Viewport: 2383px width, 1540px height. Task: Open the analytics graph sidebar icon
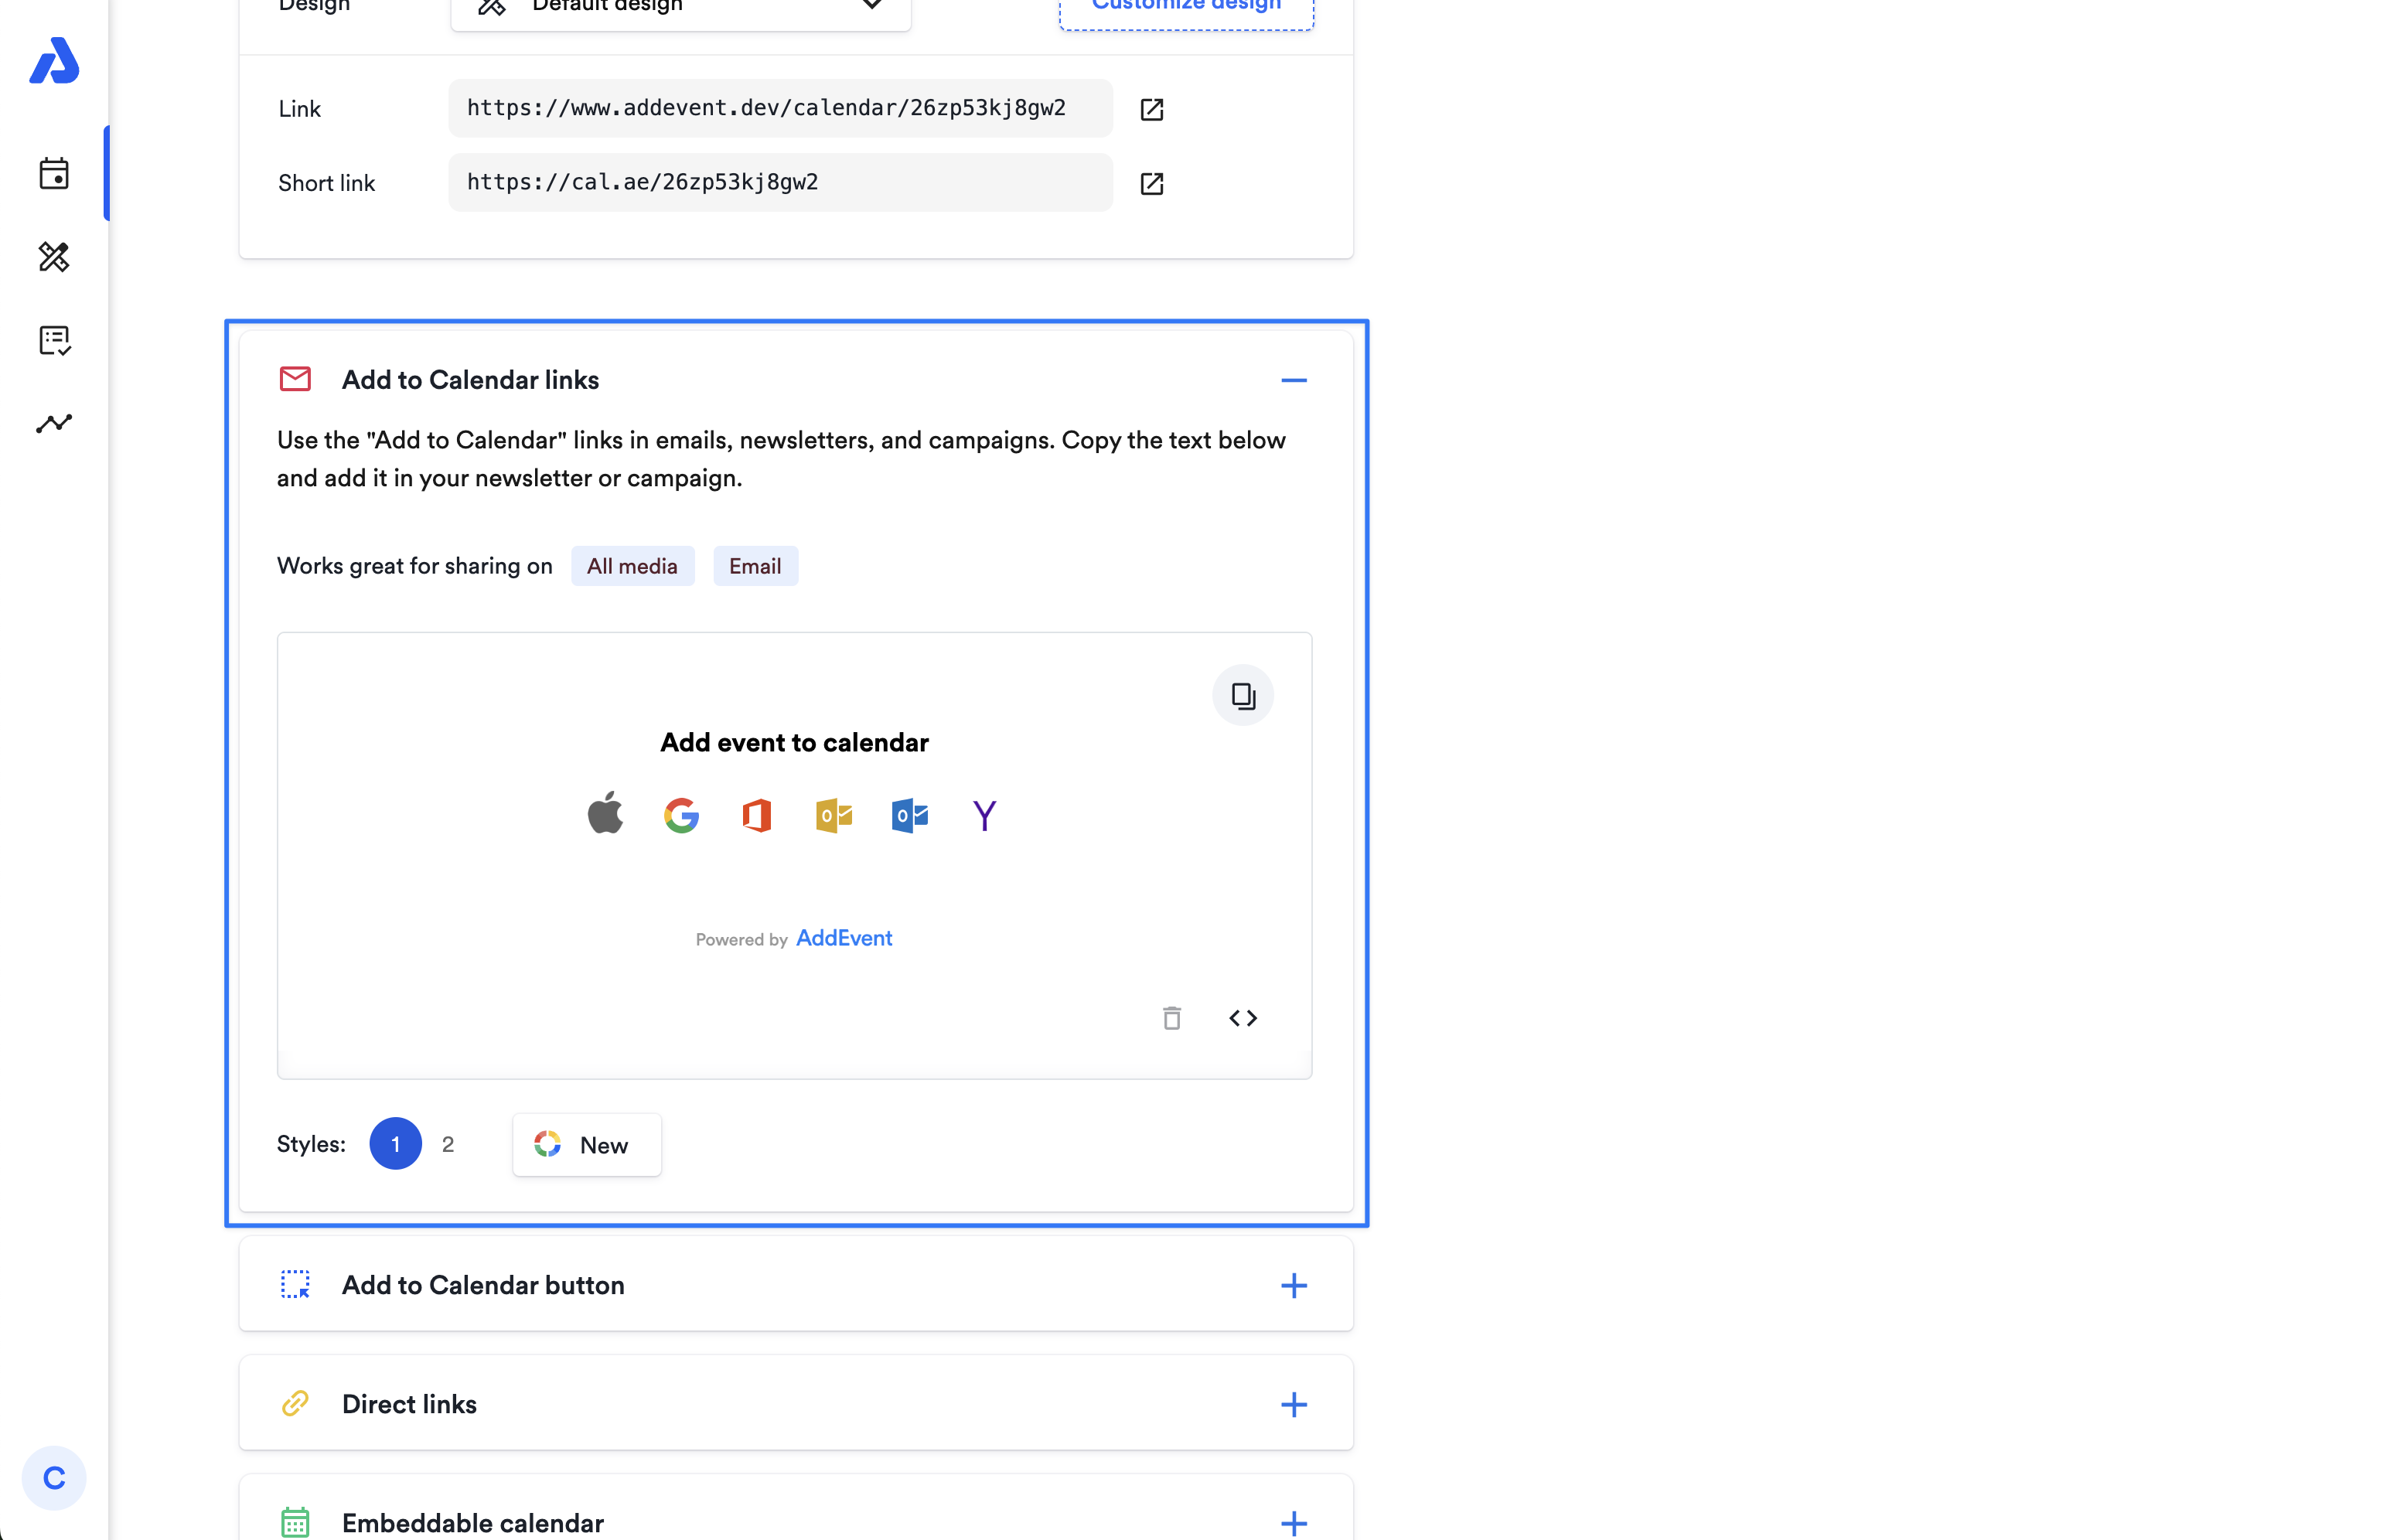tap(54, 423)
